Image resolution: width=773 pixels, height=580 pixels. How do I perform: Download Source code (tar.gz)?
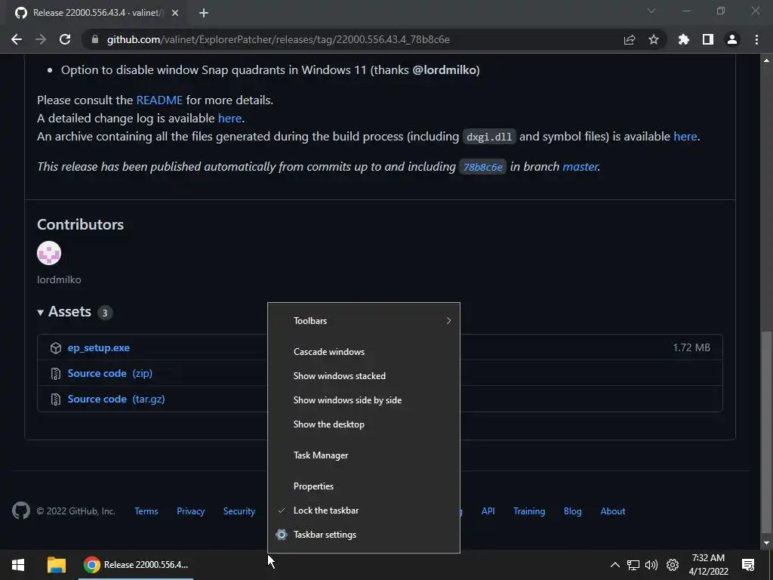tap(116, 399)
